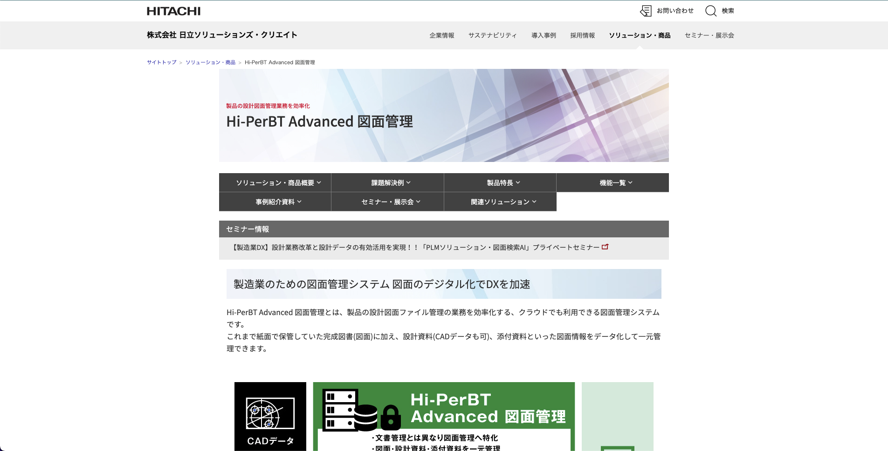Click the padlock icon in green banner
888x451 pixels.
click(391, 417)
